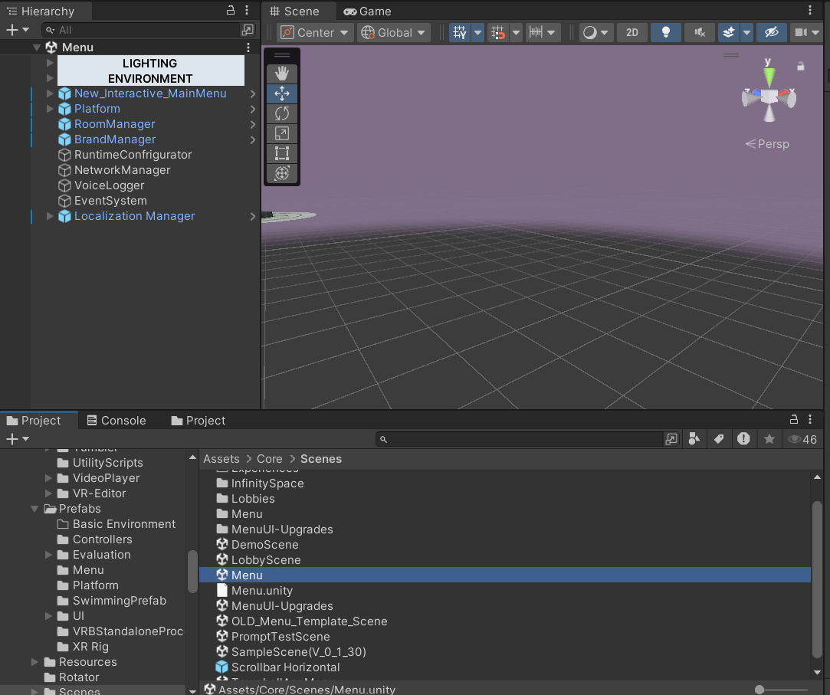Click the asset icon size slider

tap(759, 690)
